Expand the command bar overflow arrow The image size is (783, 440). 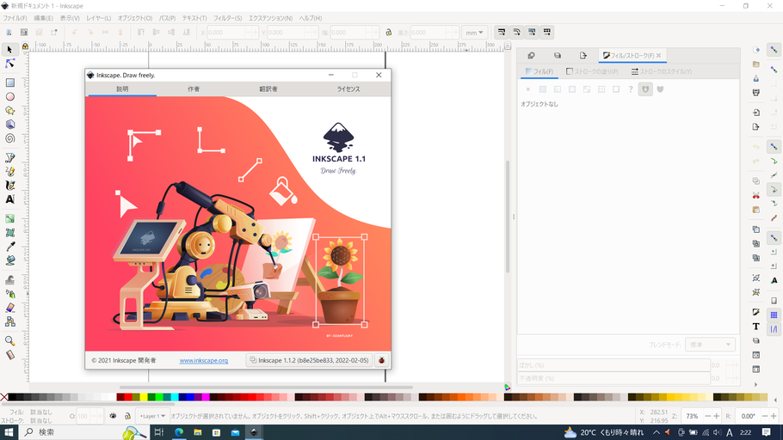[755, 385]
